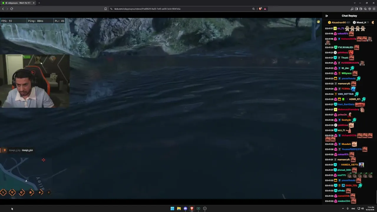Open the tab search dropdown arrow
Screen dimensions: 377x212
[355, 3]
